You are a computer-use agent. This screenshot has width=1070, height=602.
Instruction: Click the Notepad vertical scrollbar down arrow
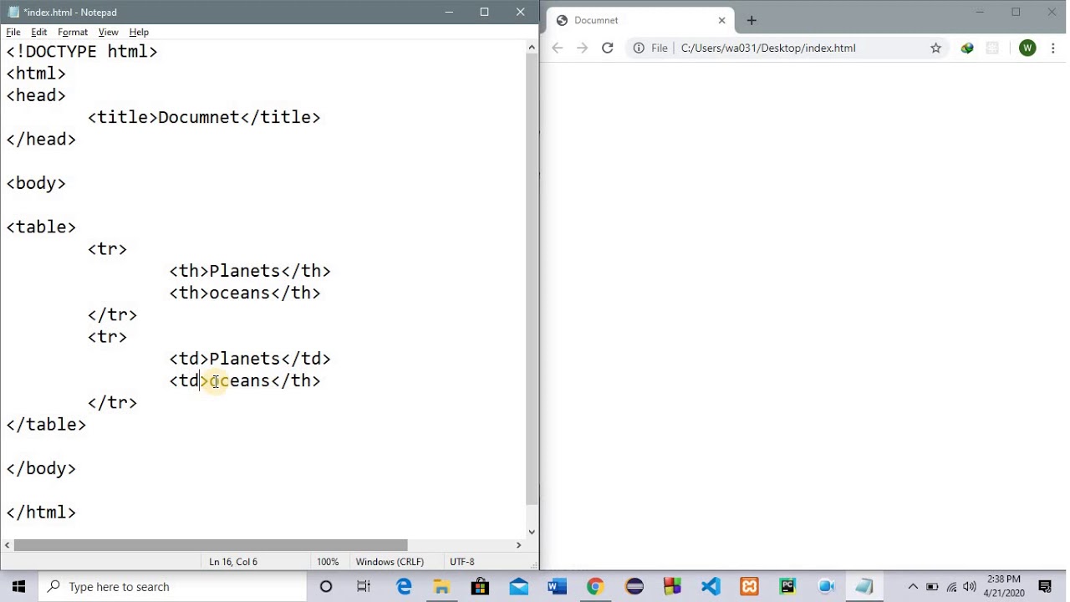click(x=532, y=531)
